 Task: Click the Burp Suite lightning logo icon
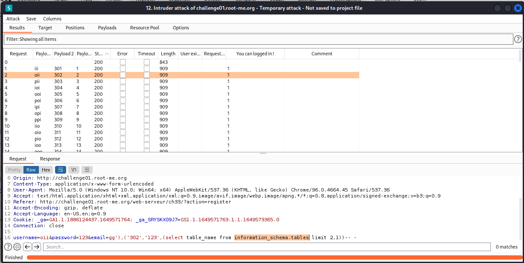(x=9, y=8)
